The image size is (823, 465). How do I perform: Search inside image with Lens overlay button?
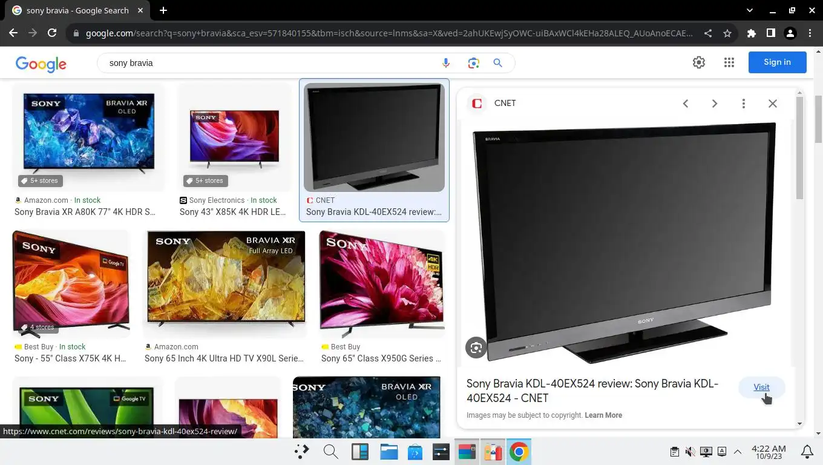tap(476, 348)
